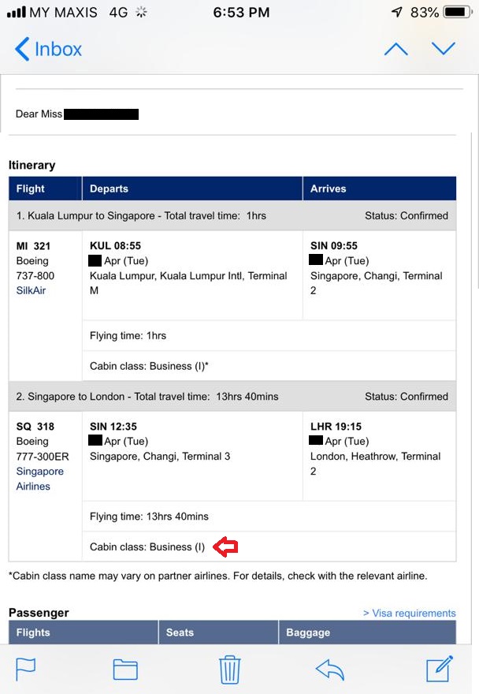Show previous message with up arrow
The image size is (479, 694).
point(395,49)
